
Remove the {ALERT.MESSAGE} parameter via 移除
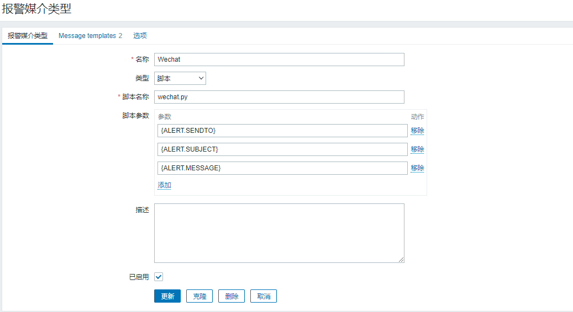(417, 168)
